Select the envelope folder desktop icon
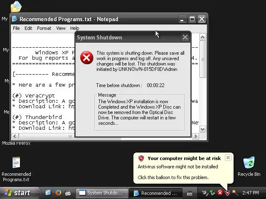 [x=16, y=7]
